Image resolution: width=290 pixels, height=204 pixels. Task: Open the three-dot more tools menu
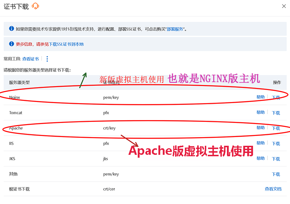pos(47,59)
